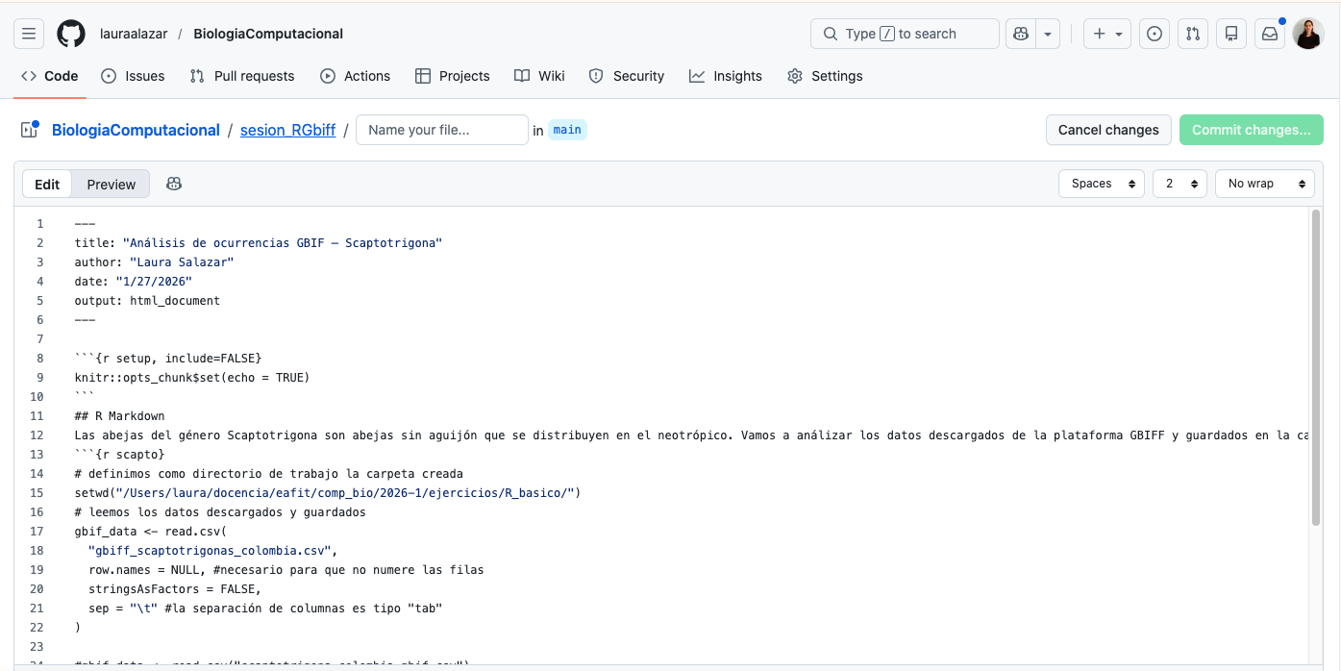Switch to the Issues tab
The image size is (1341, 671).
133,76
